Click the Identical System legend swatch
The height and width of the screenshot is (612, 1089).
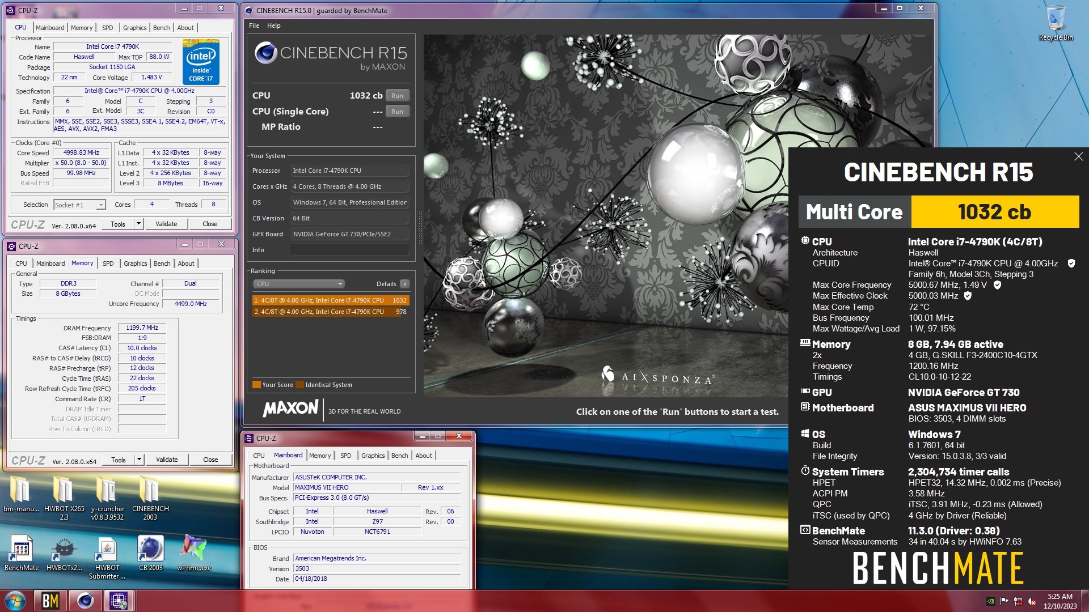pyautogui.click(x=299, y=385)
